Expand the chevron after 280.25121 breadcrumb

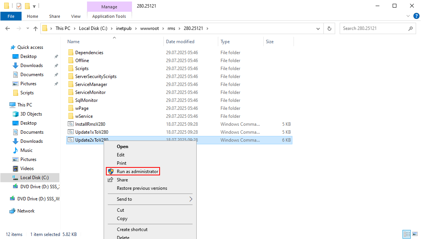[207, 28]
